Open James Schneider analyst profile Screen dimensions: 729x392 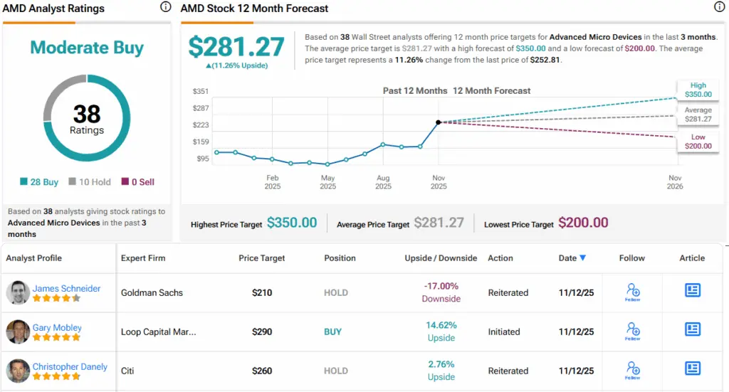click(66, 288)
